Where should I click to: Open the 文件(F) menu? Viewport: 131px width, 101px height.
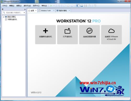[x=5, y=6]
